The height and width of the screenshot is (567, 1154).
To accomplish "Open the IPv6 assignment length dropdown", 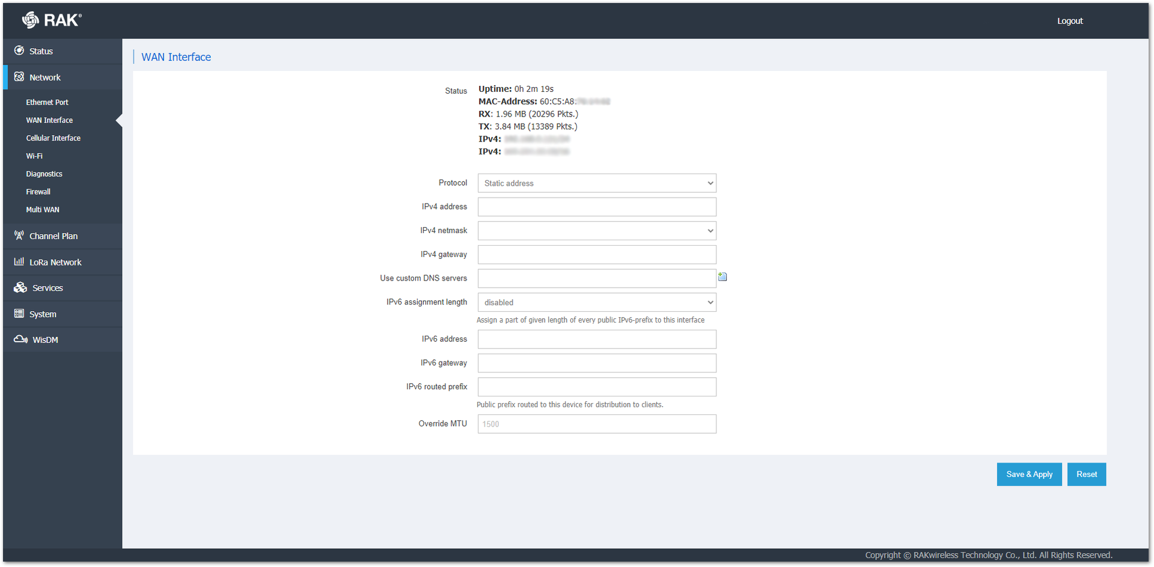I will pos(597,302).
